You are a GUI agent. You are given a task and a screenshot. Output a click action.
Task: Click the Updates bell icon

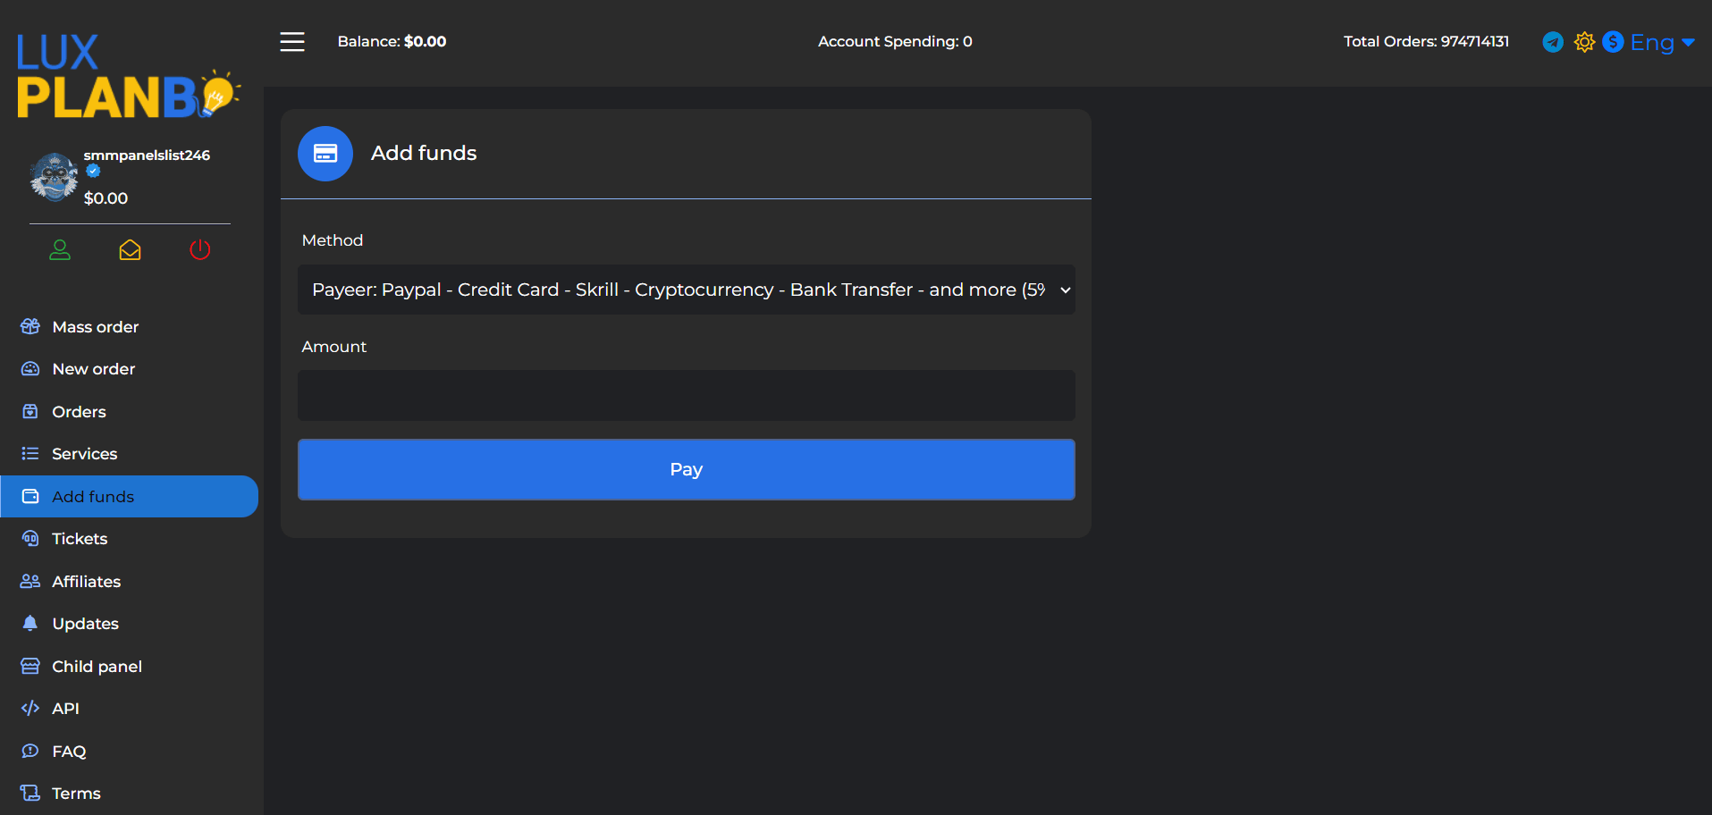[30, 624]
